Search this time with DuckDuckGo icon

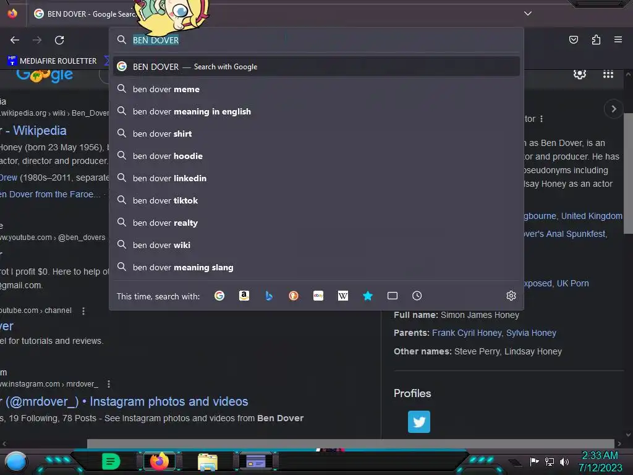(294, 296)
